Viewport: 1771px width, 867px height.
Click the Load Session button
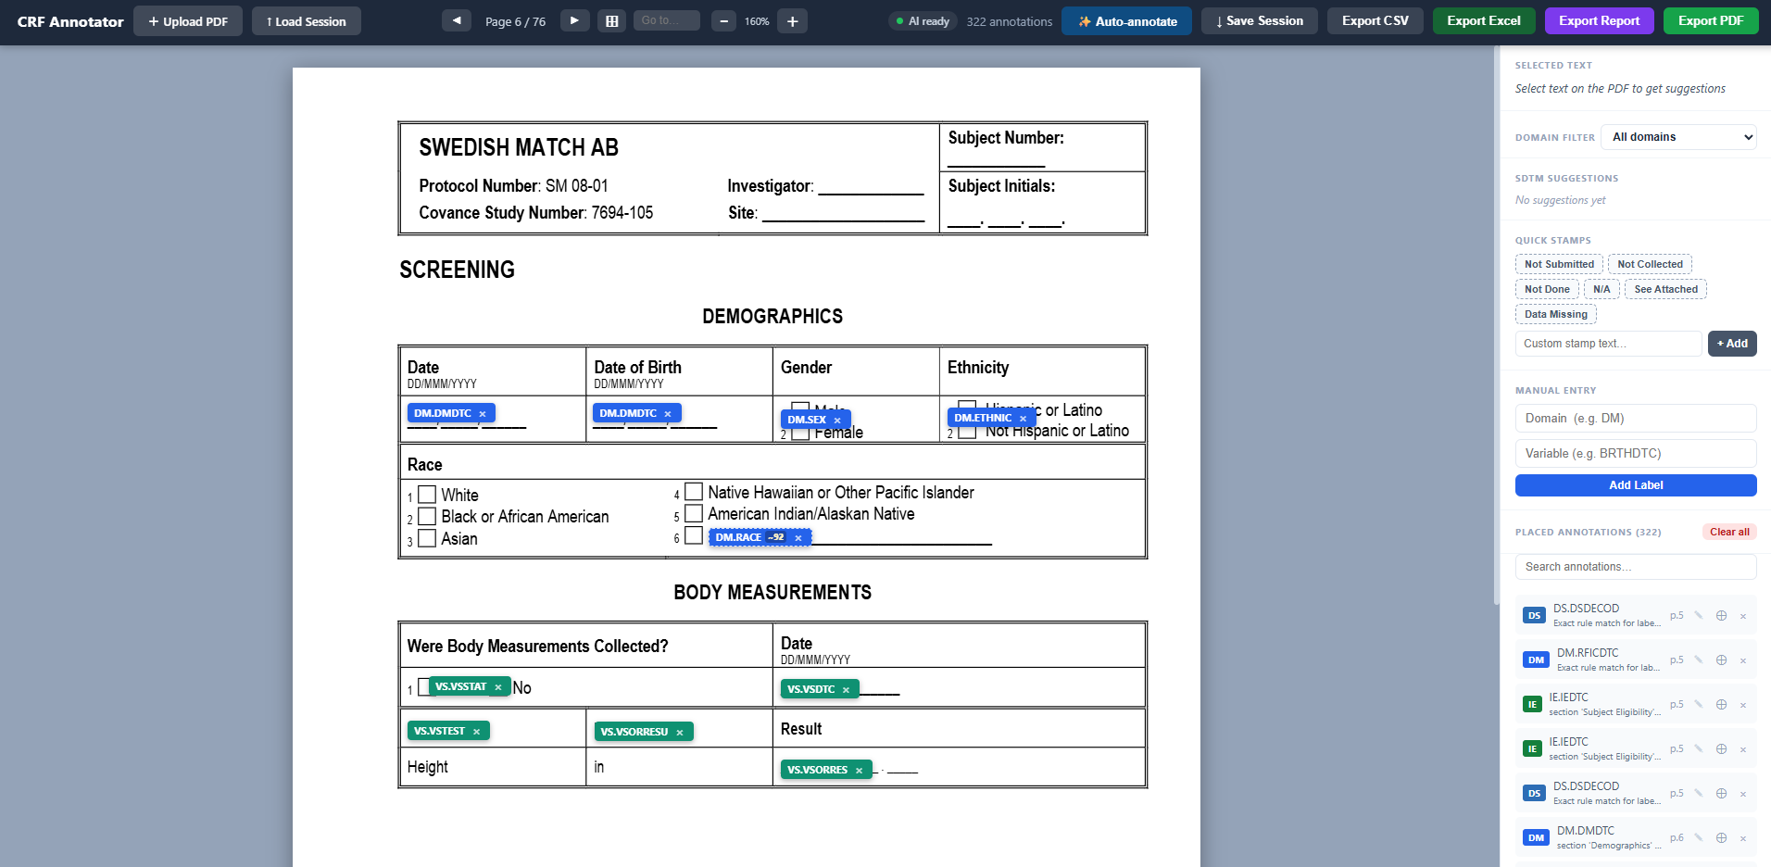coord(307,21)
